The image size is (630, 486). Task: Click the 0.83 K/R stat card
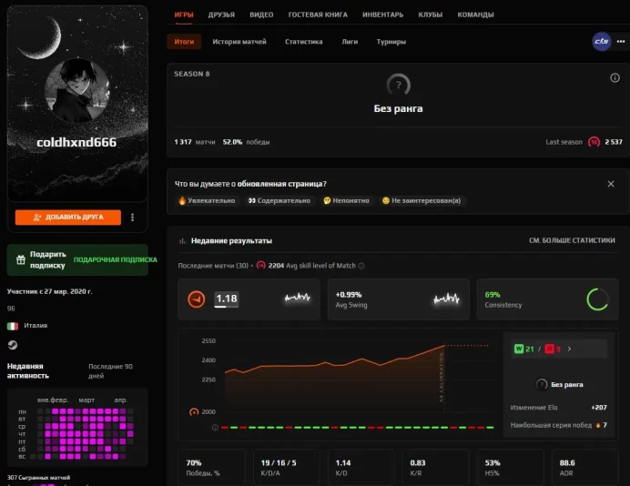click(435, 468)
